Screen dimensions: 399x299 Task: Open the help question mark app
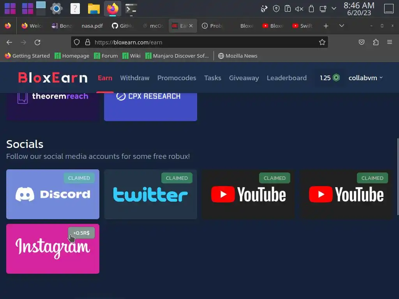[x=75, y=9]
